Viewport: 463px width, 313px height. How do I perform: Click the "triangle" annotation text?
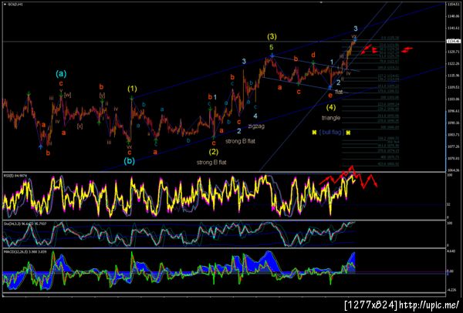point(331,118)
